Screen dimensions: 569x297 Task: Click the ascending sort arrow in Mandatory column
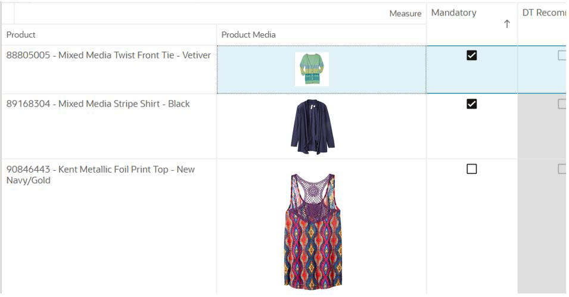[x=506, y=24]
